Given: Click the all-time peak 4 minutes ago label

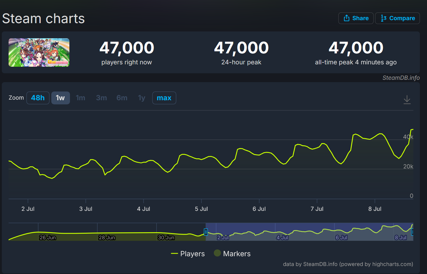Looking at the screenshot, I should coord(356,62).
